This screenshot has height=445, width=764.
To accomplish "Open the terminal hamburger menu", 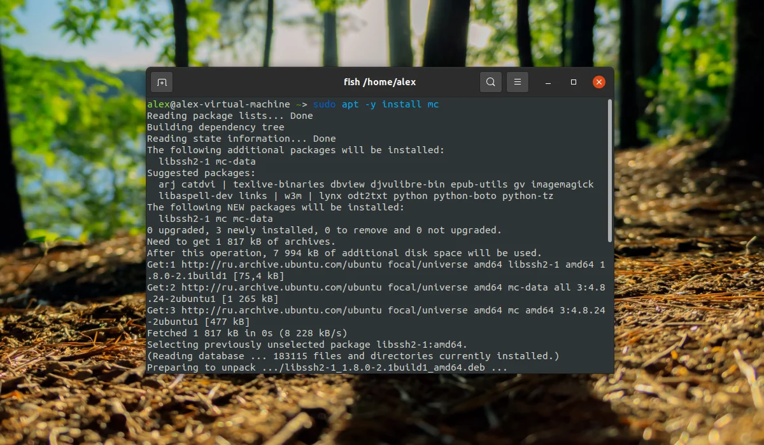I will 518,82.
